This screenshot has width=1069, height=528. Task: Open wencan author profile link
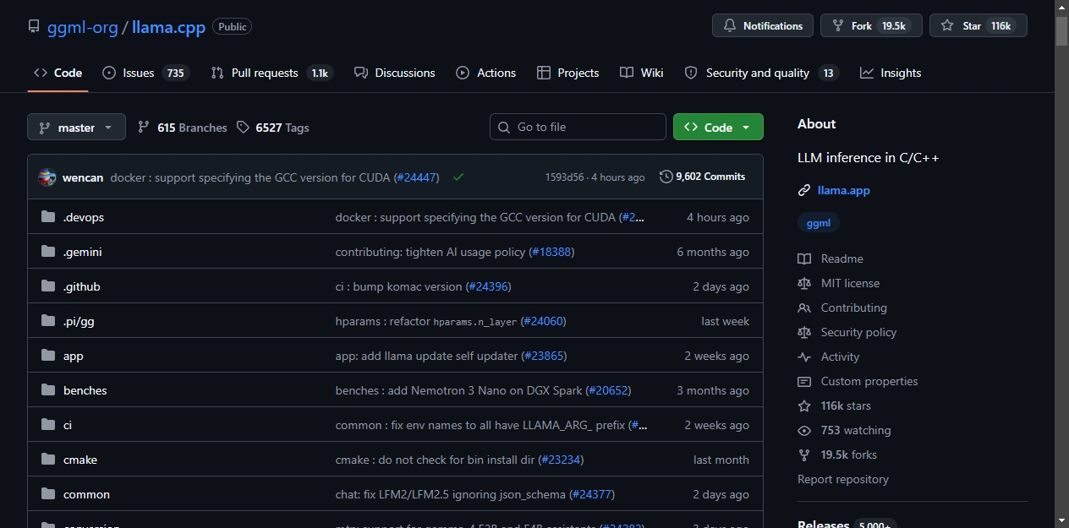click(83, 177)
